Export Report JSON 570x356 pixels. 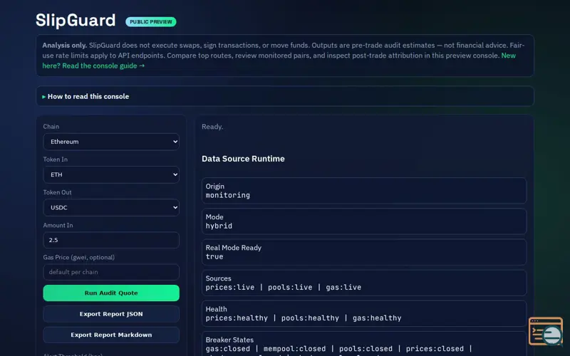pyautogui.click(x=111, y=314)
